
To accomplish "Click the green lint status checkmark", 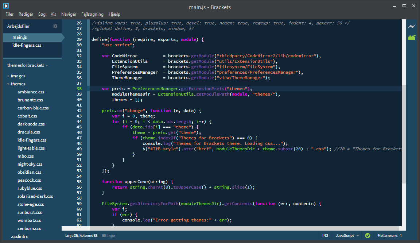I will pos(367,236).
